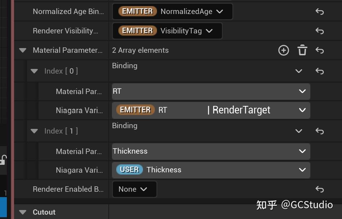
Task: Clear all Material Parameters array elements
Action: pyautogui.click(x=302, y=50)
